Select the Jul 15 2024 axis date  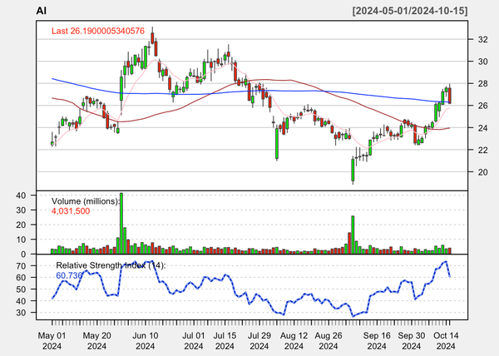226,339
